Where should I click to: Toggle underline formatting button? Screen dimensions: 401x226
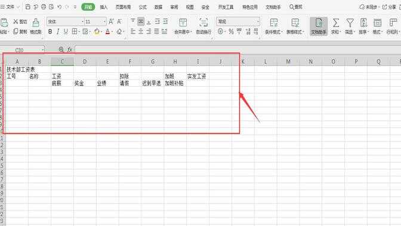pyautogui.click(x=66, y=32)
